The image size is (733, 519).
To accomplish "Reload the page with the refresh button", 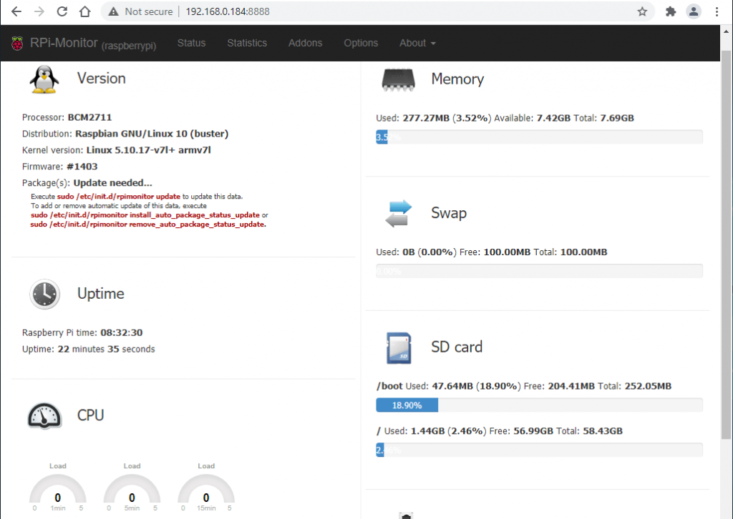I will (x=62, y=11).
